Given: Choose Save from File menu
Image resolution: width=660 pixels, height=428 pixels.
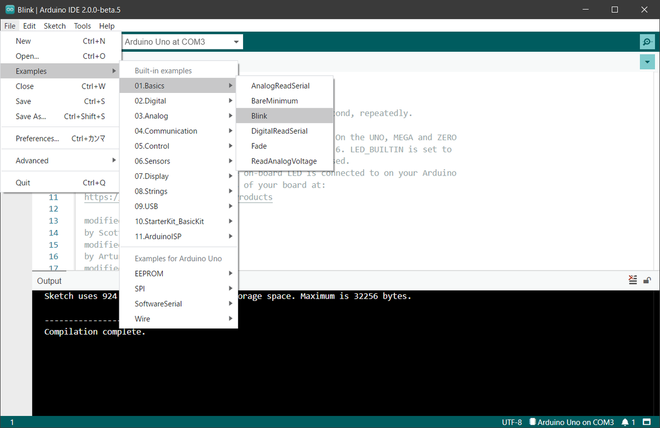Looking at the screenshot, I should pos(61,101).
